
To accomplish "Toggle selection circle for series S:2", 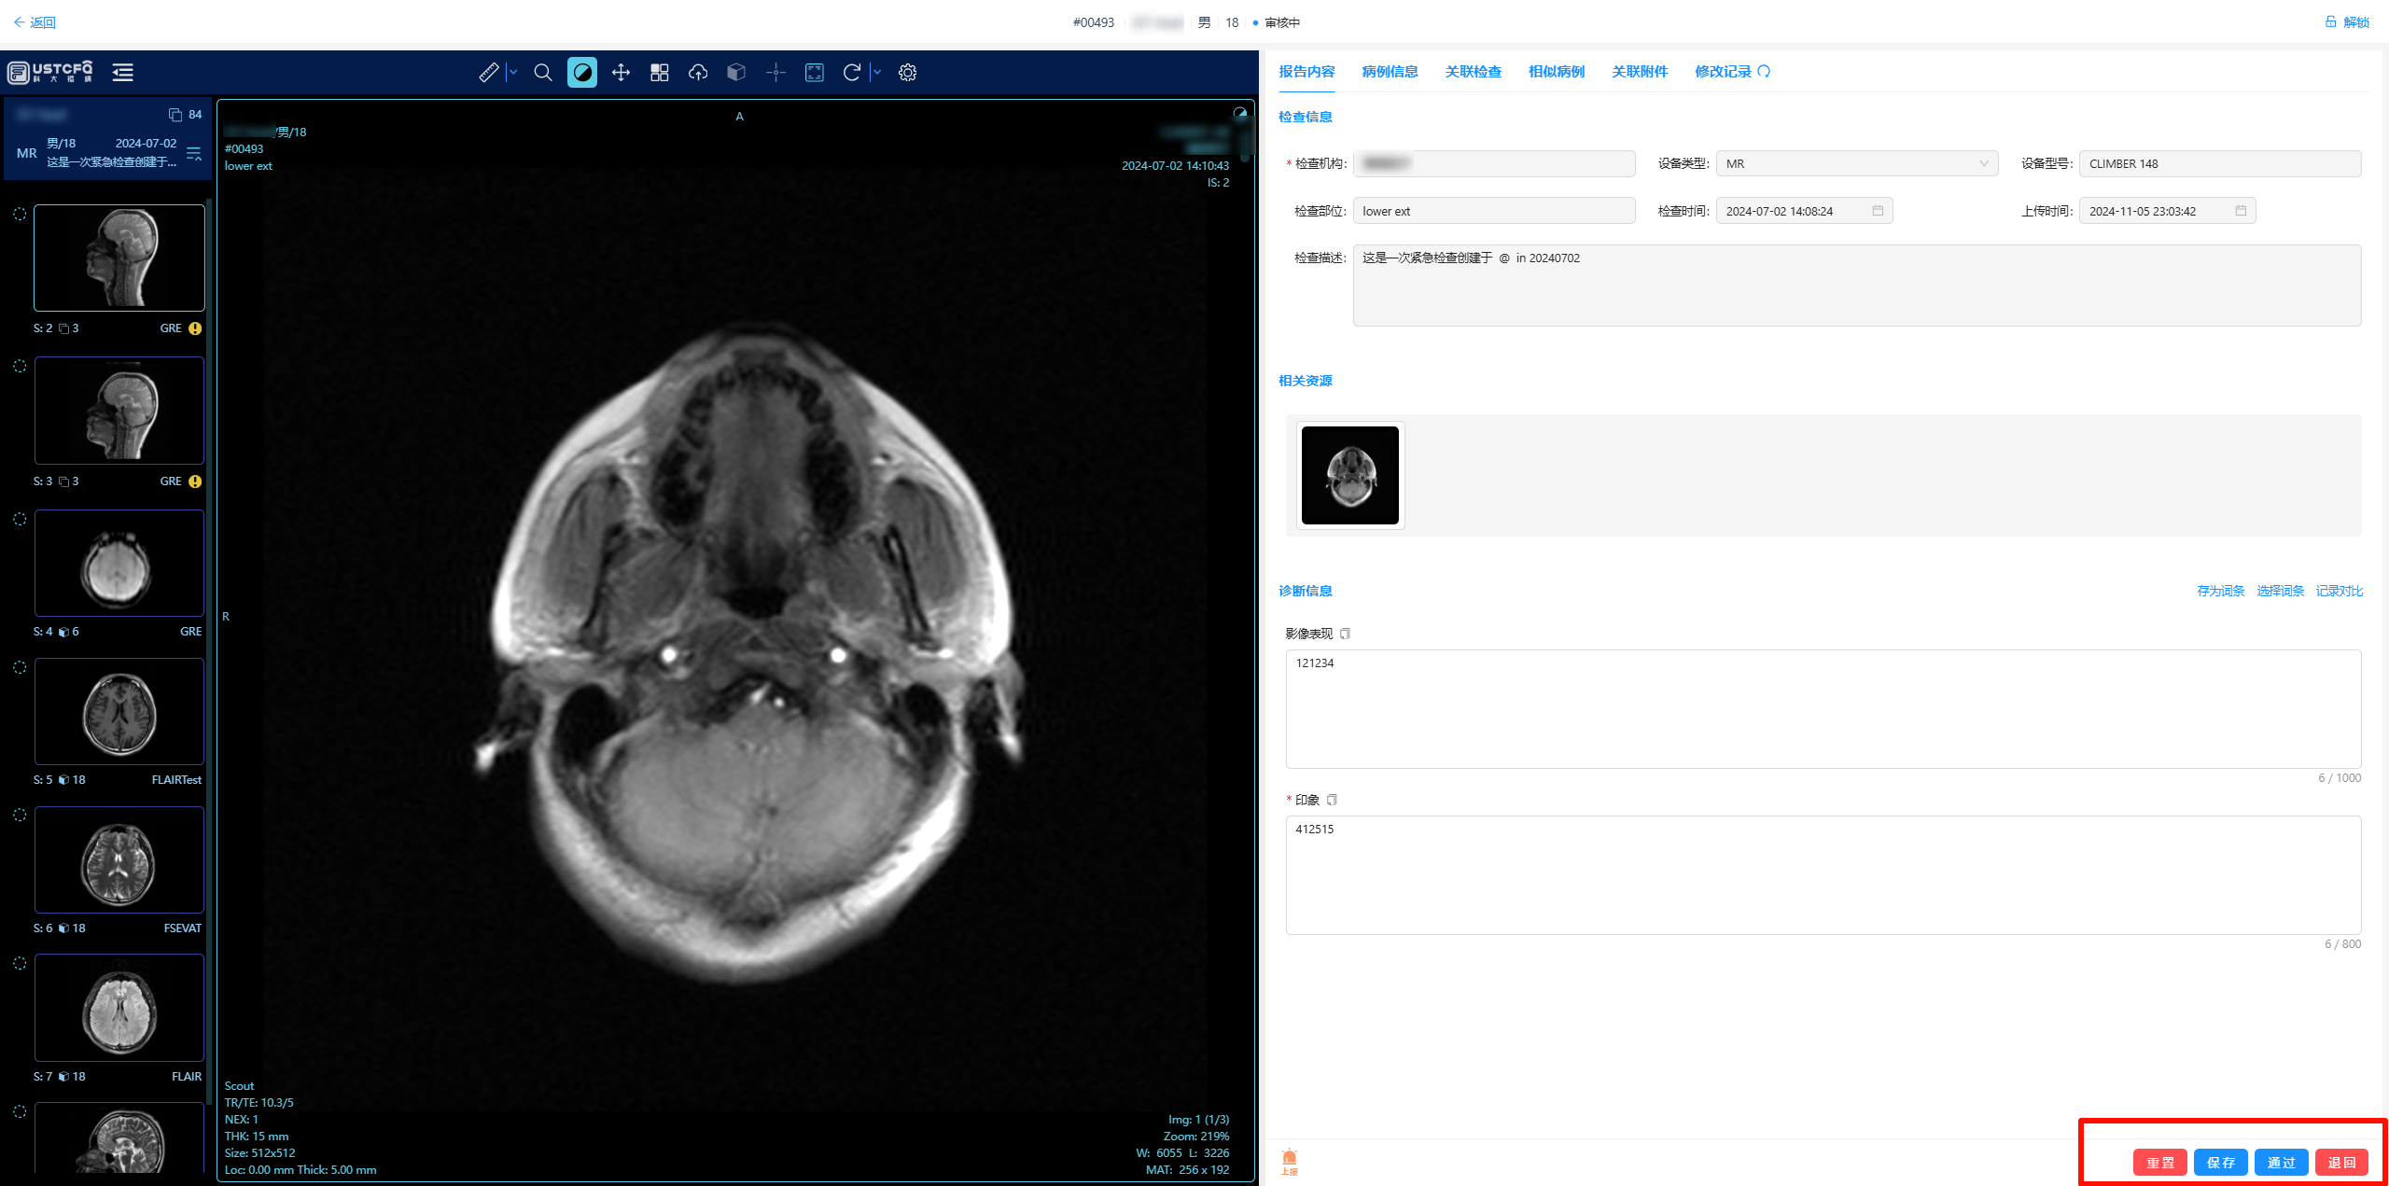I will pos(20,214).
